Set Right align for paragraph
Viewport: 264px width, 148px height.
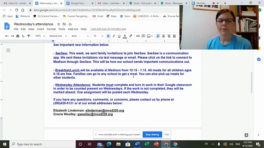(x=169, y=36)
